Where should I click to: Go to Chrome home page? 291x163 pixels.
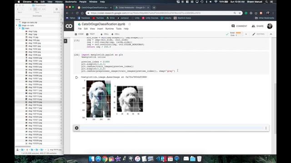point(82,13)
